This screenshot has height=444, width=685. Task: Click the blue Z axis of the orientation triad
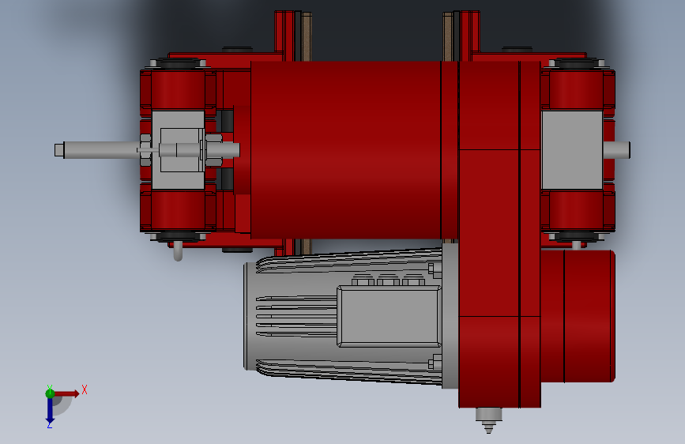pos(50,410)
